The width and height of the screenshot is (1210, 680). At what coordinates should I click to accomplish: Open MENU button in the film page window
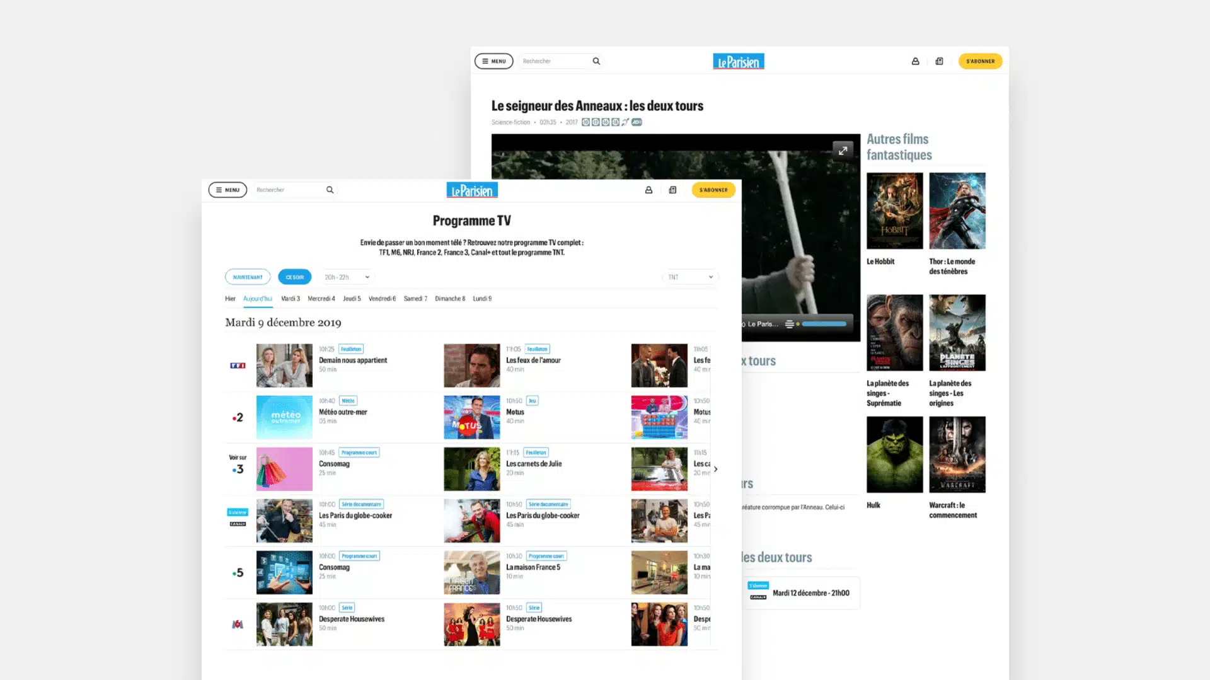[493, 61]
